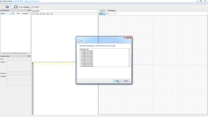
Task: Switch to the component tab
Action: coord(102,10)
